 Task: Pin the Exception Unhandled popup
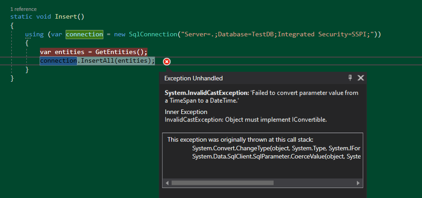coord(350,78)
